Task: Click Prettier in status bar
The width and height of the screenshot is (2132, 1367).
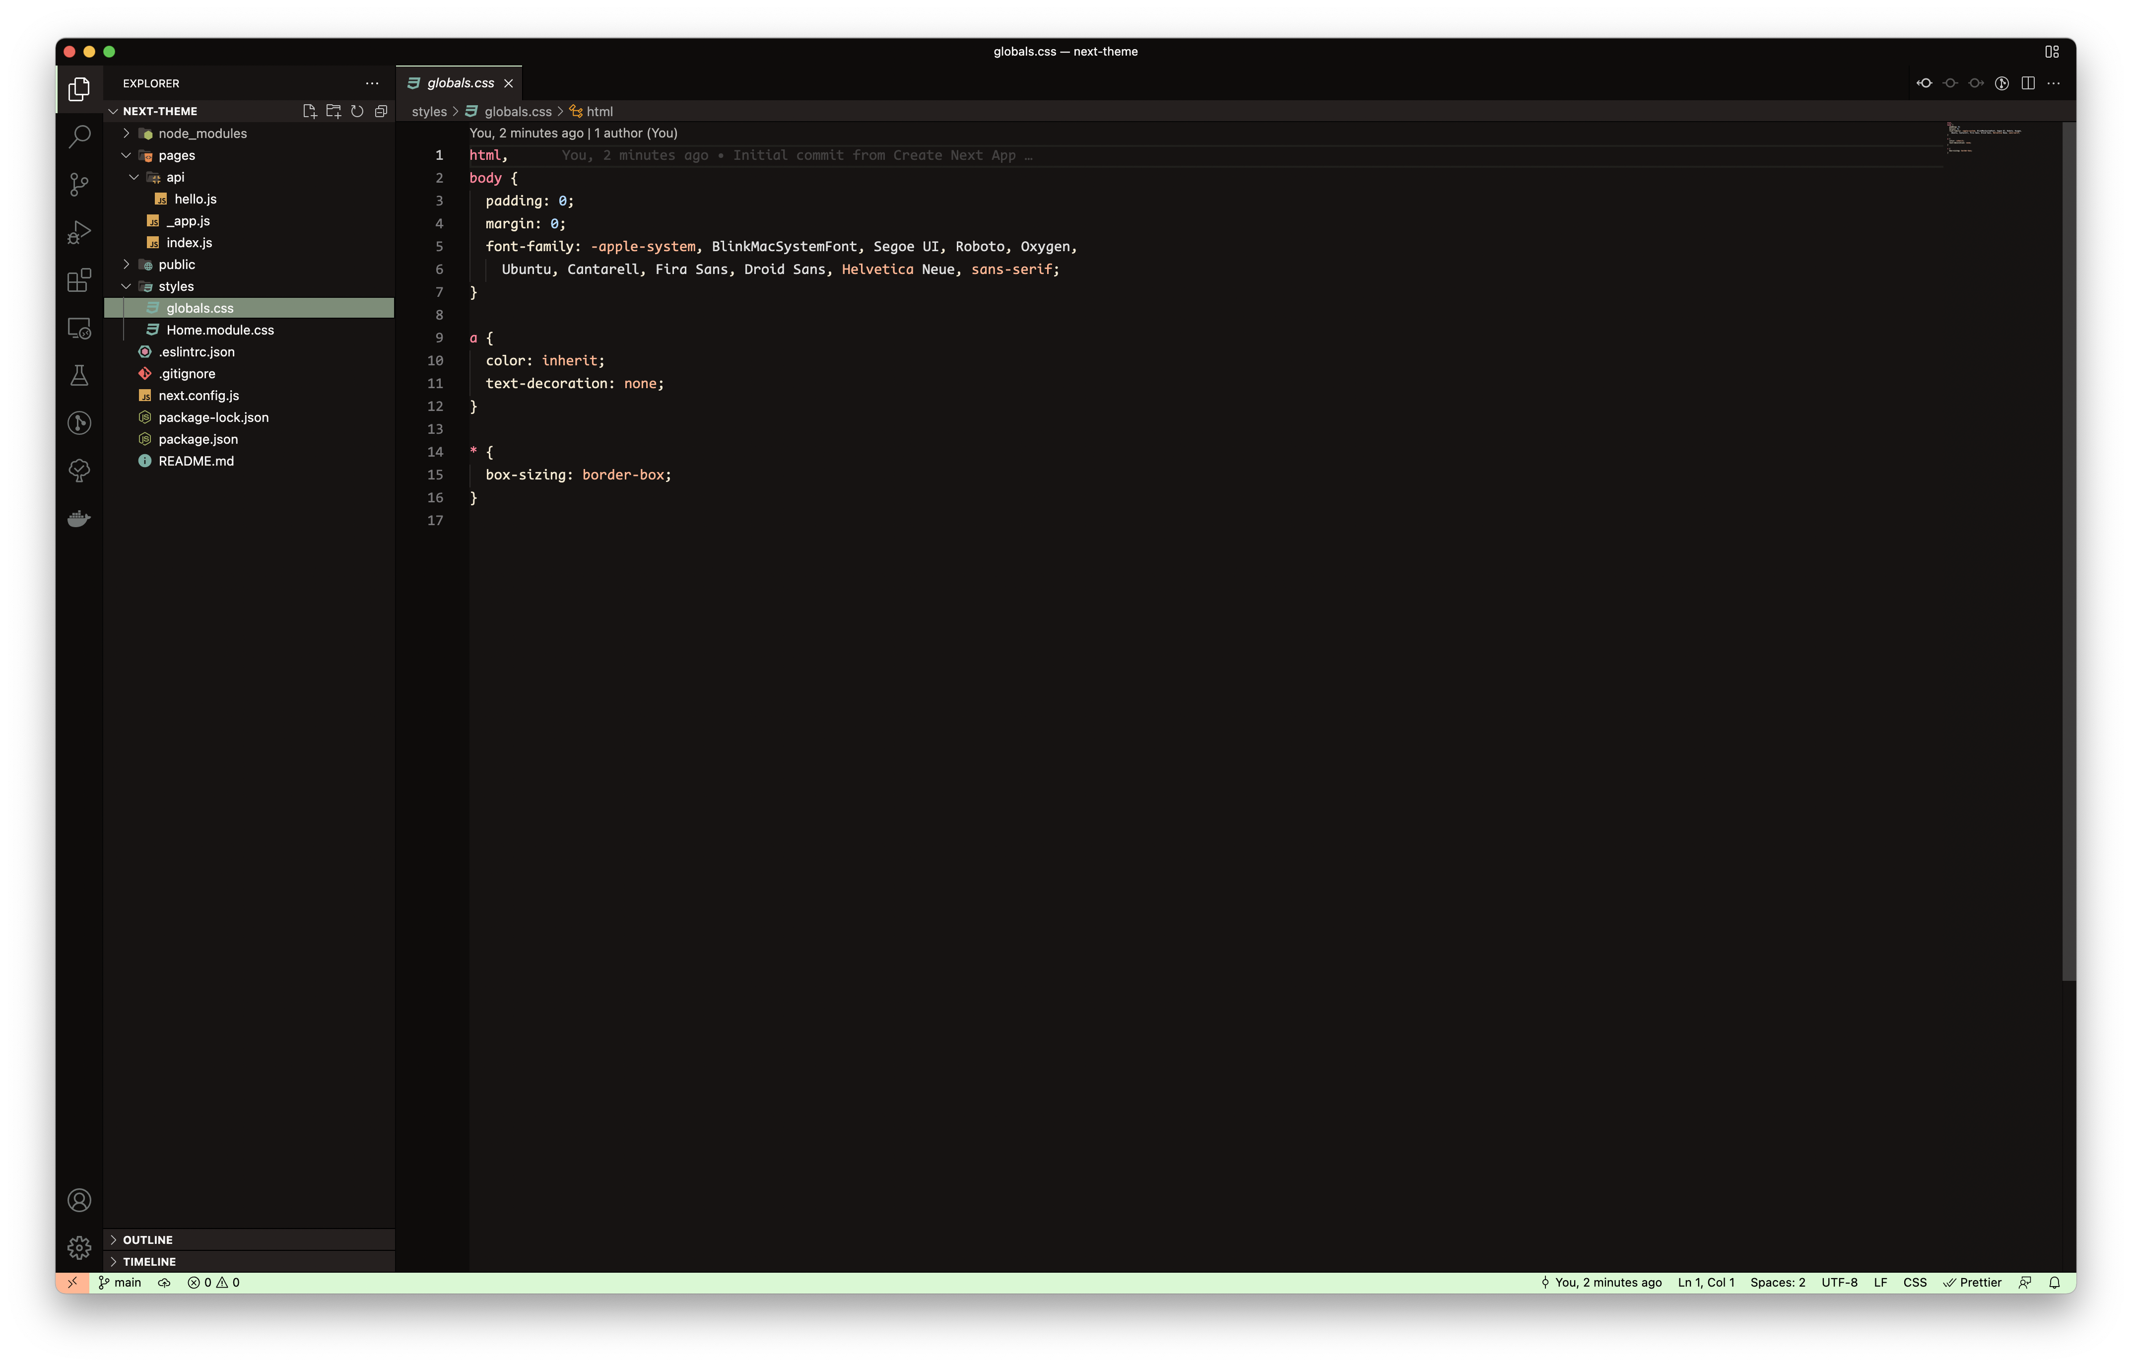Action: pos(1972,1283)
